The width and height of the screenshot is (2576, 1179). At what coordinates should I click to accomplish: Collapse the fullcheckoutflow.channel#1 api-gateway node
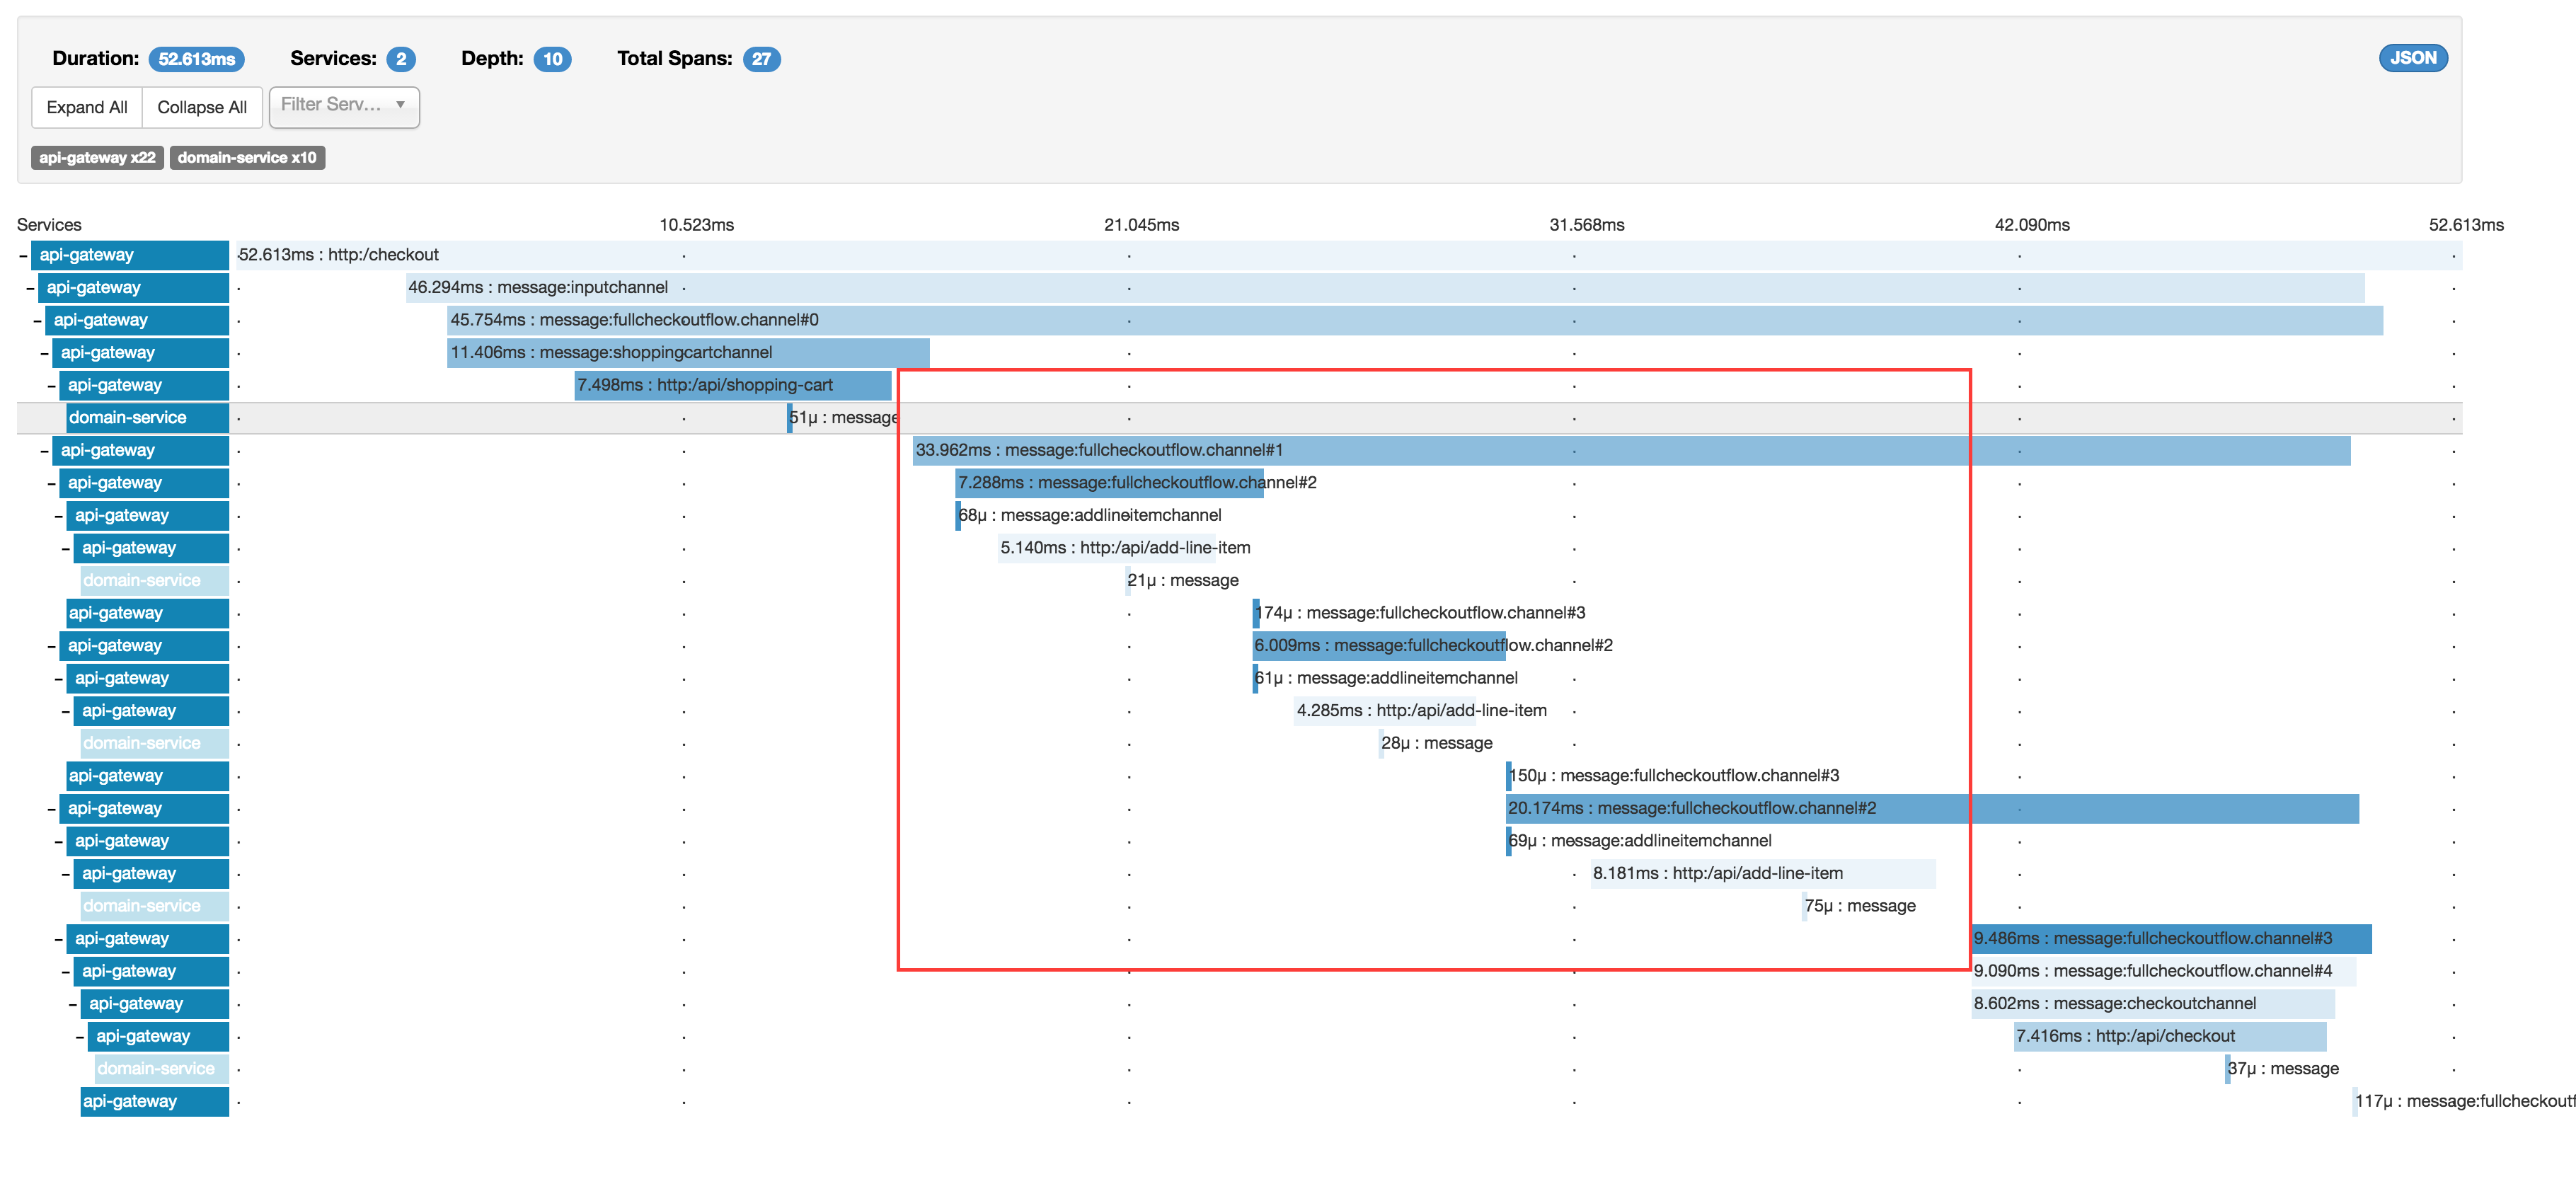pyautogui.click(x=44, y=451)
